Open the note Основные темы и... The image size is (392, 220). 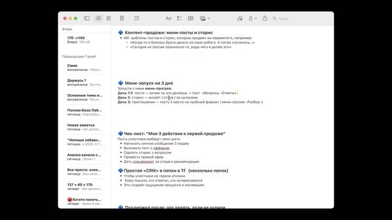[x=85, y=97]
